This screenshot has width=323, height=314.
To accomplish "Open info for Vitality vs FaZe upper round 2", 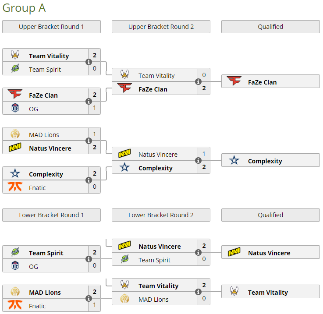I will click(x=198, y=82).
